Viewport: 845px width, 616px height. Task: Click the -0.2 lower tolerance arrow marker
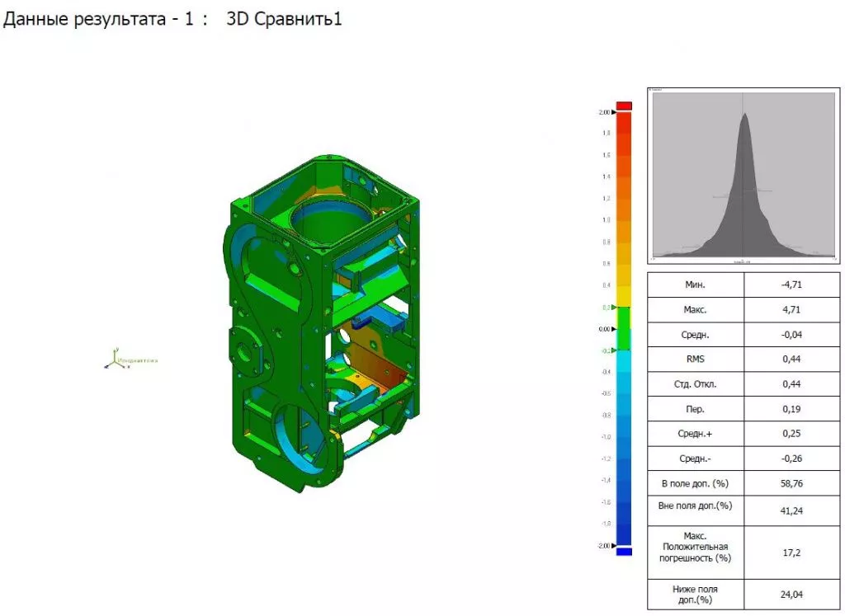pyautogui.click(x=614, y=350)
